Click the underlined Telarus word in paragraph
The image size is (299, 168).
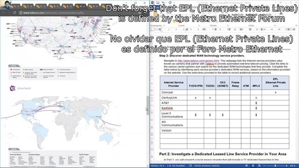[210, 64]
